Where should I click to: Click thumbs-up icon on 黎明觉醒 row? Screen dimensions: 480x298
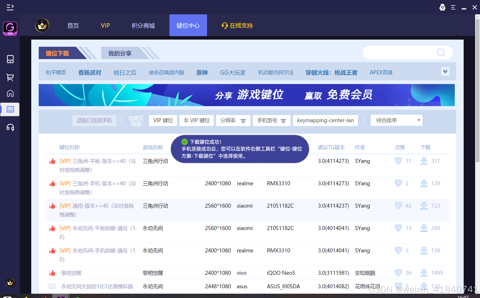coord(52,273)
